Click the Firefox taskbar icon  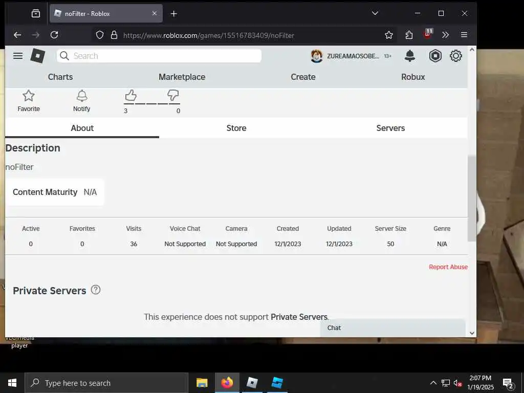[227, 383]
